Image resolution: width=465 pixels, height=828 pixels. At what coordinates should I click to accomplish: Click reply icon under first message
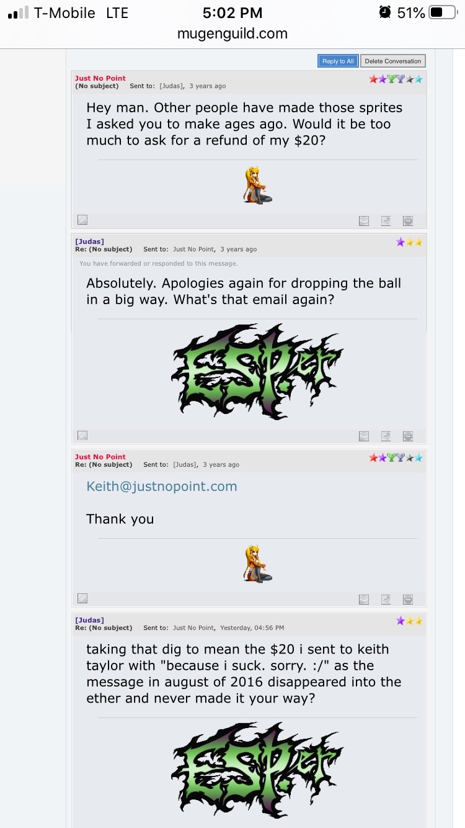click(364, 220)
